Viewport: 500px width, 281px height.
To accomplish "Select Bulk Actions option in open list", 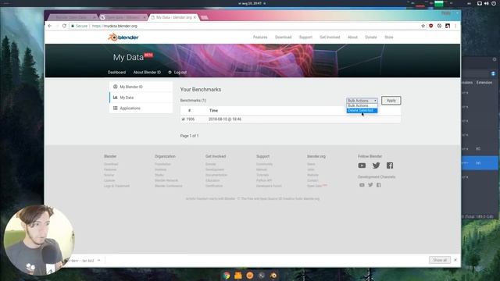I will [362, 106].
